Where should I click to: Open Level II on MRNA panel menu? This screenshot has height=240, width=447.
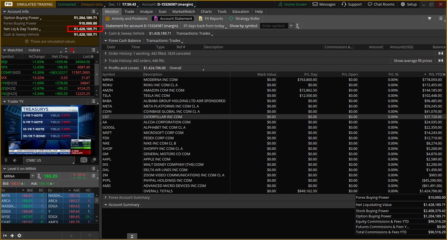tap(93, 169)
